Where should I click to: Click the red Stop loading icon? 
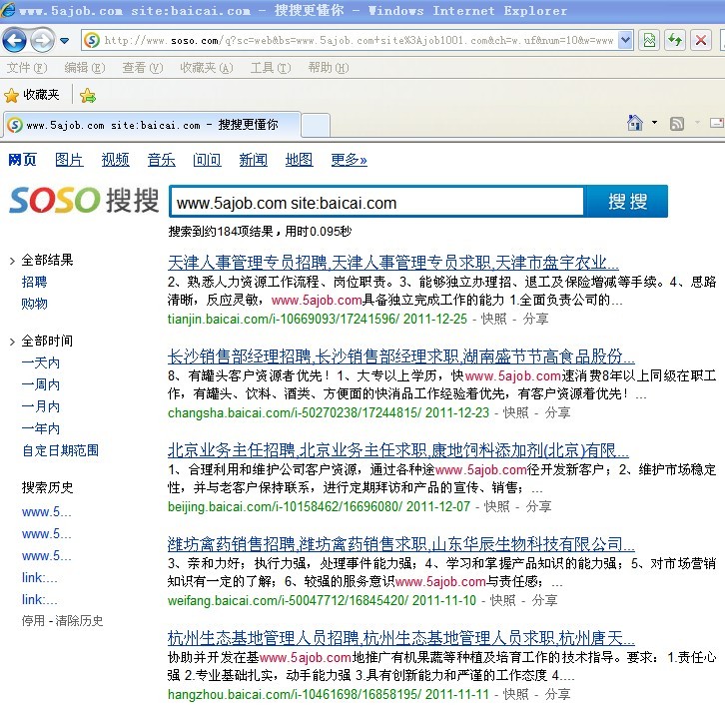click(701, 40)
